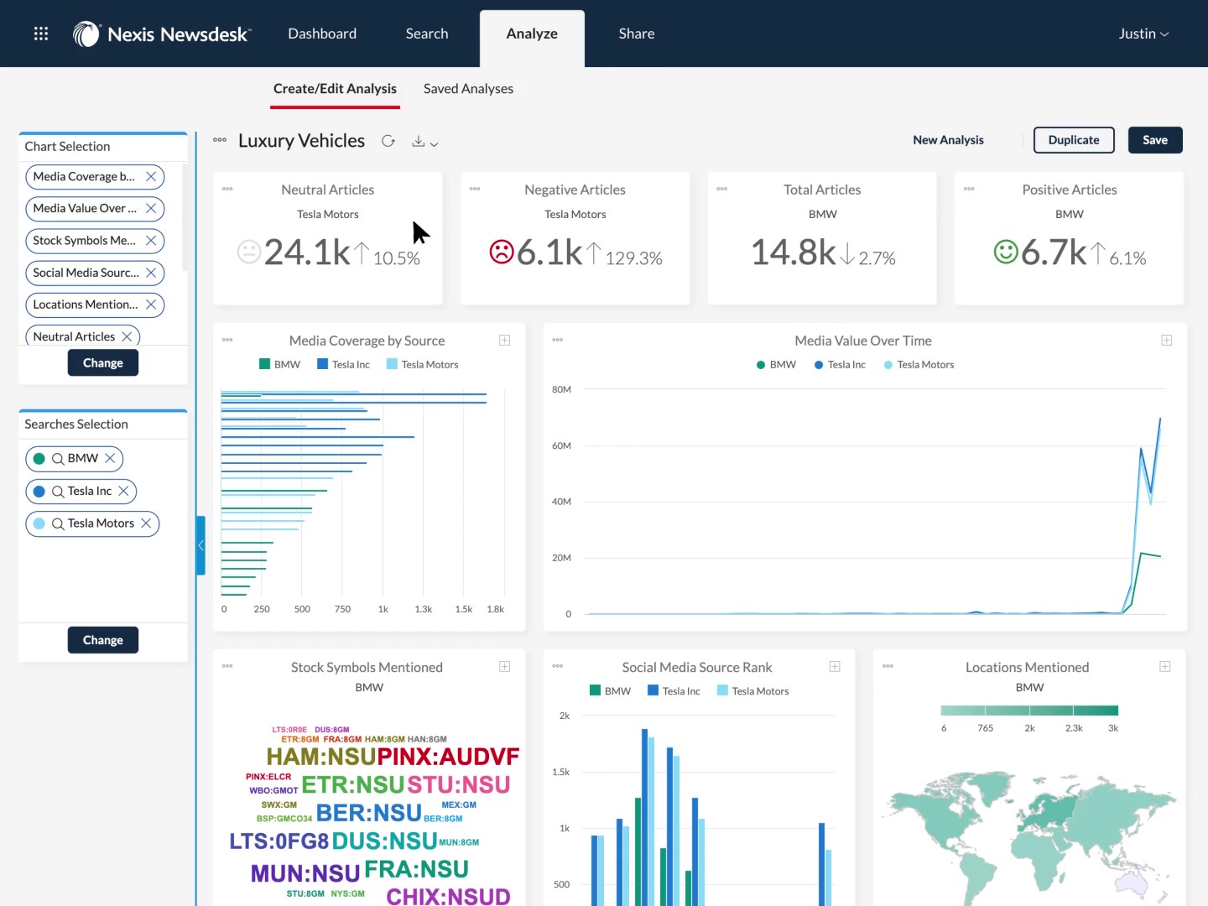Click the BMW green color dot chip
This screenshot has height=906, width=1208.
coord(39,459)
